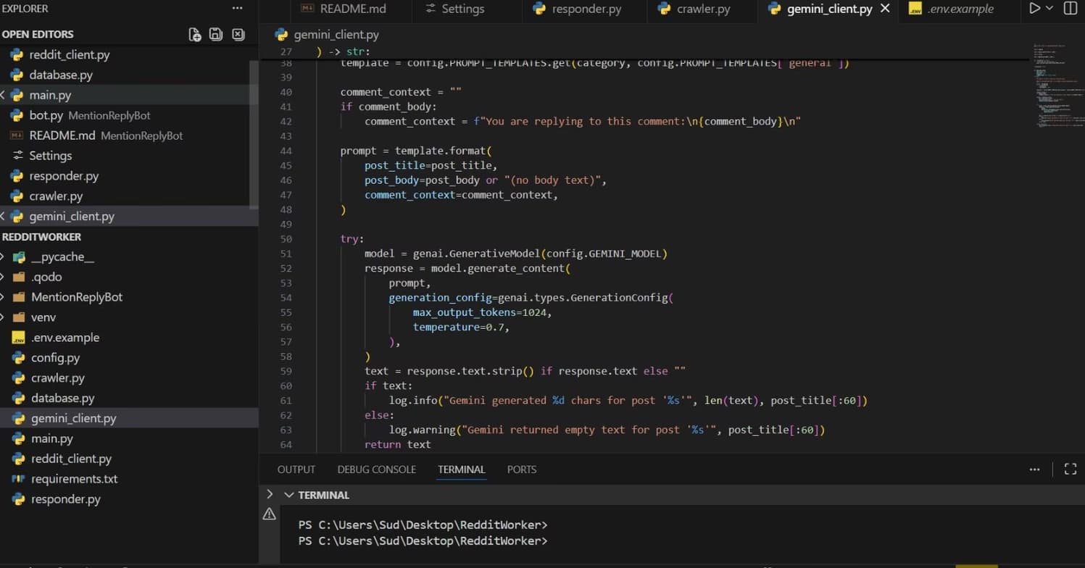Viewport: 1085px width, 568px height.
Task: Collapse the REDDITWORKER section header
Action: coord(41,237)
